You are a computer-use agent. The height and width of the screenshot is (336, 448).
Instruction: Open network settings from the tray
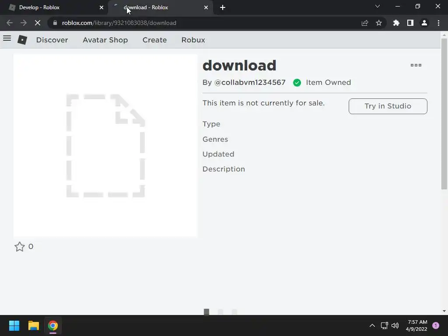coord(384,325)
